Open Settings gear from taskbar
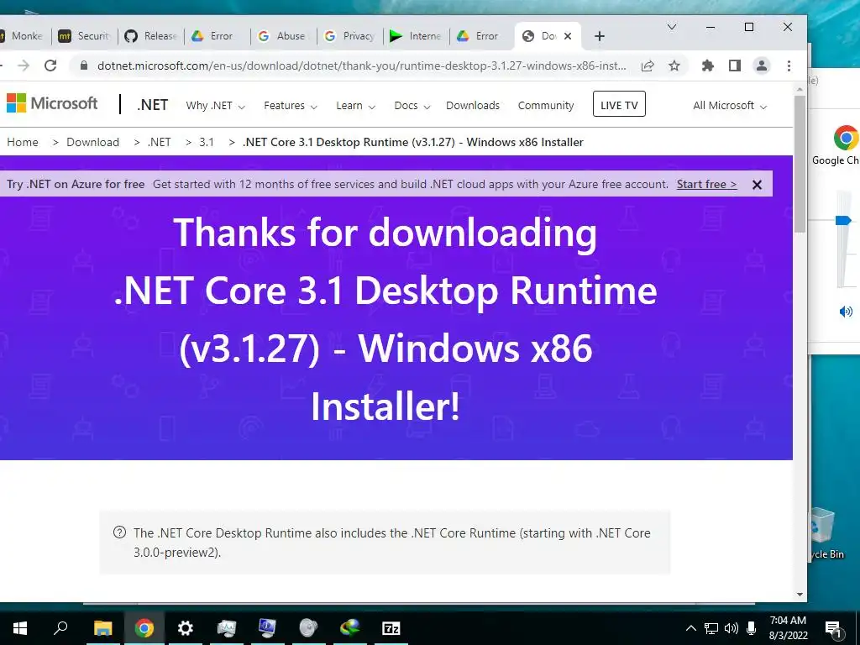The height and width of the screenshot is (645, 860). click(x=185, y=628)
